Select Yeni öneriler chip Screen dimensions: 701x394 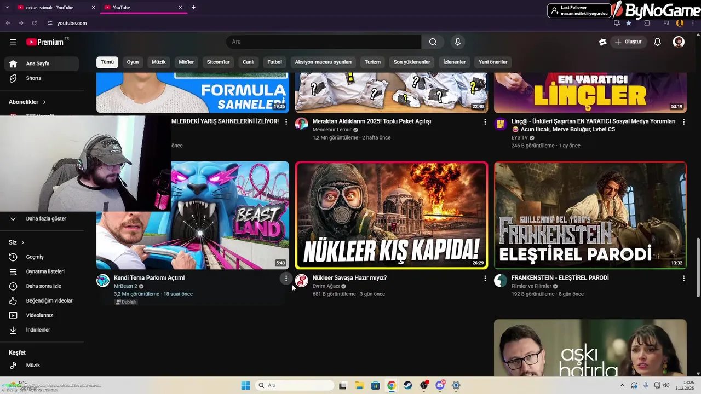coord(493,62)
